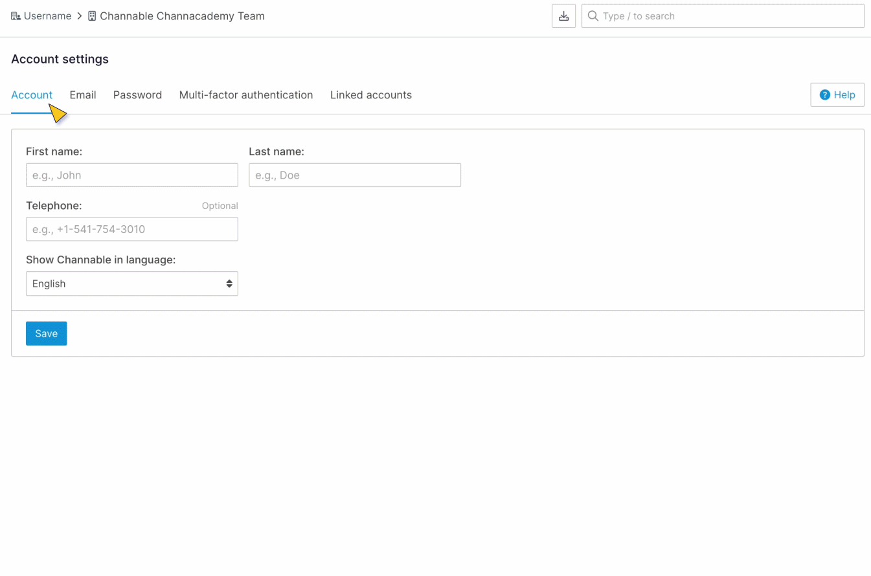Go to Multi-factor authentication tab
Image resolution: width=871 pixels, height=576 pixels.
pyautogui.click(x=246, y=95)
